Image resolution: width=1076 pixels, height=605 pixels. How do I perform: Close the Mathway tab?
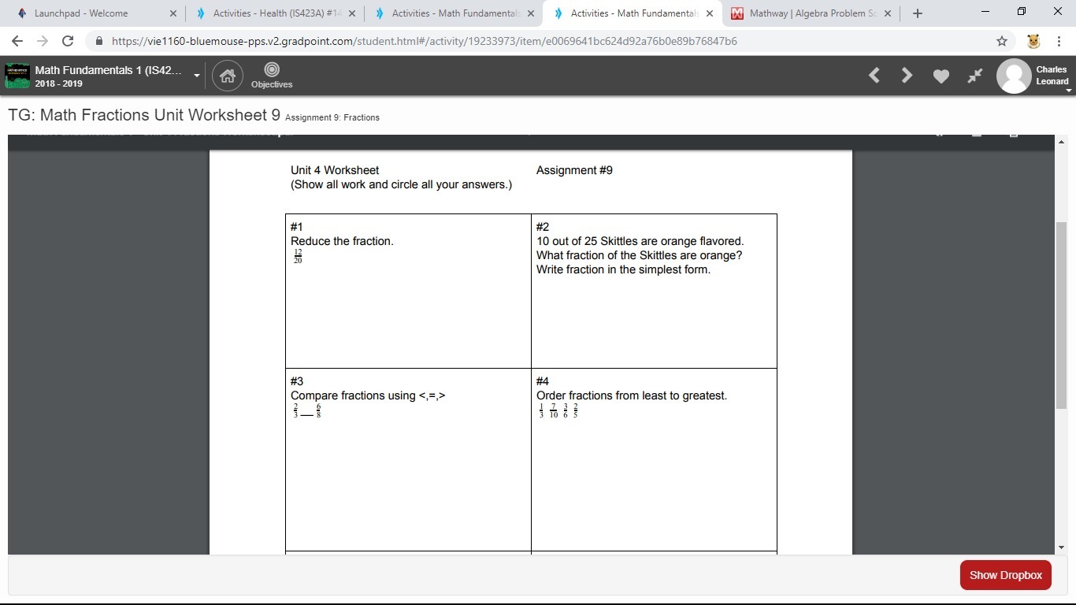point(888,13)
